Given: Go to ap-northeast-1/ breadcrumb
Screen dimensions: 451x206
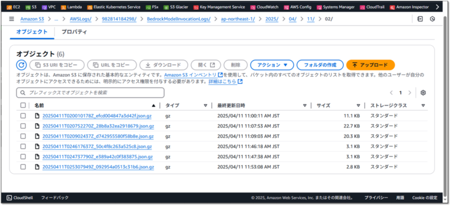Looking at the screenshot, I should pos(237,19).
